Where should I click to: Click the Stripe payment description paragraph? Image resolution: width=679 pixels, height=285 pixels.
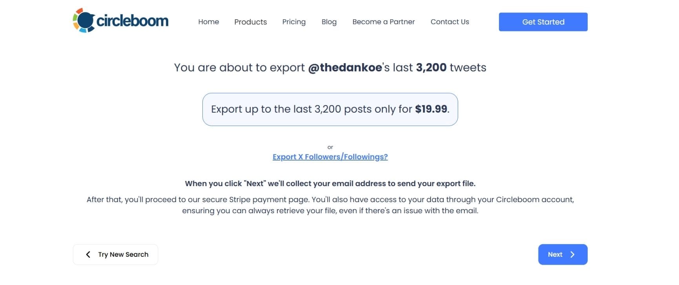tap(330, 205)
